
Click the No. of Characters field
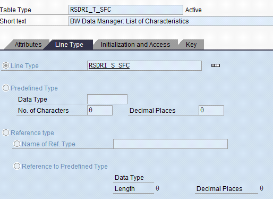tap(100, 110)
